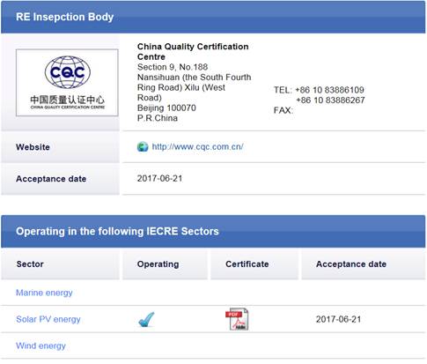The width and height of the screenshot is (427, 364).
Task: Open the Wind energy sector link
Action: [x=40, y=345]
